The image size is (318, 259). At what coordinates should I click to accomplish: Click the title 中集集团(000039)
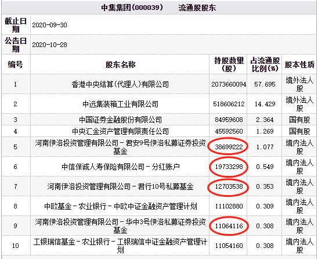pos(132,8)
